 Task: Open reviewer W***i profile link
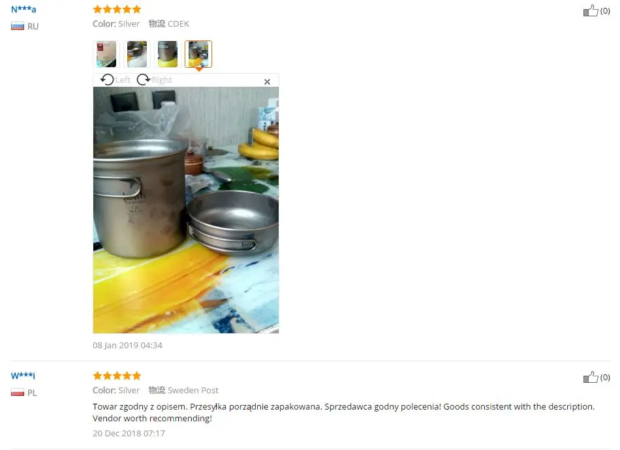point(23,376)
